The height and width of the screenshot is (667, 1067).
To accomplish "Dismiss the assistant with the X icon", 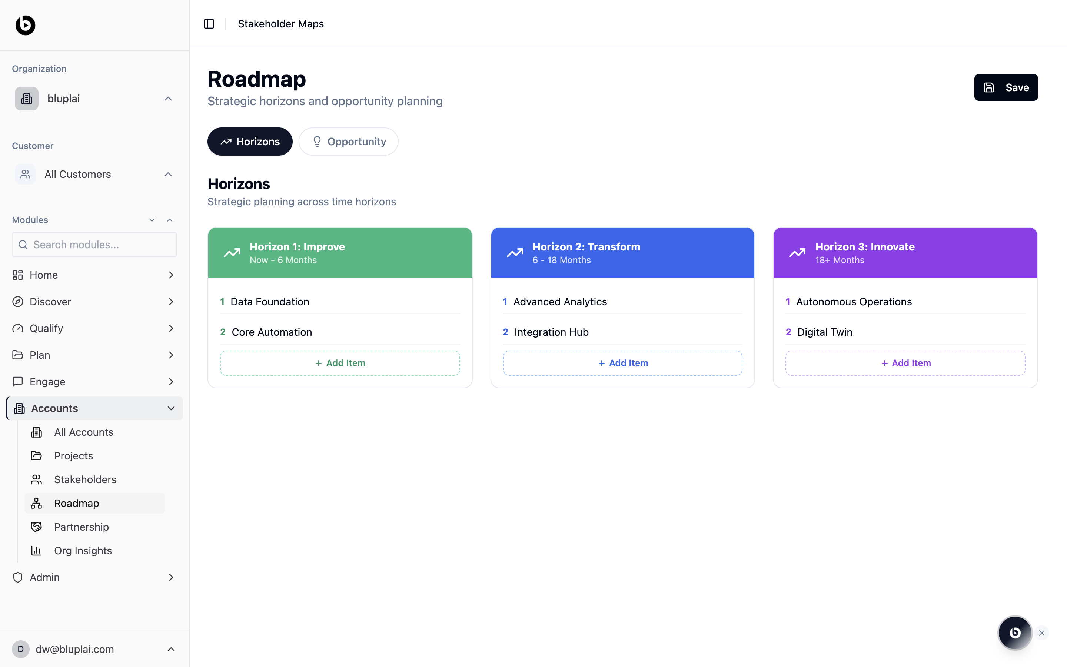I will [x=1042, y=633].
